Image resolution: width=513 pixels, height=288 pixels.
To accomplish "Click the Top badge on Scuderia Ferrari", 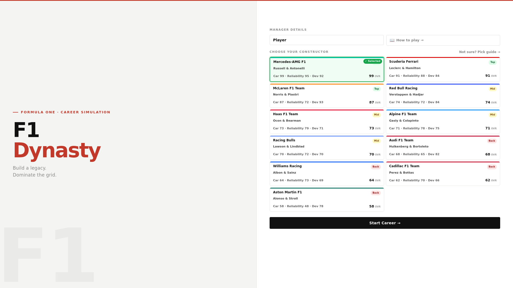I will click(x=492, y=62).
